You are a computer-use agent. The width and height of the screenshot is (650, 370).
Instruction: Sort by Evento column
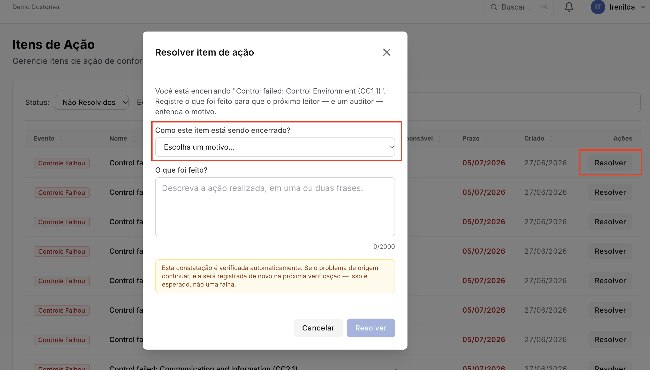(48, 138)
